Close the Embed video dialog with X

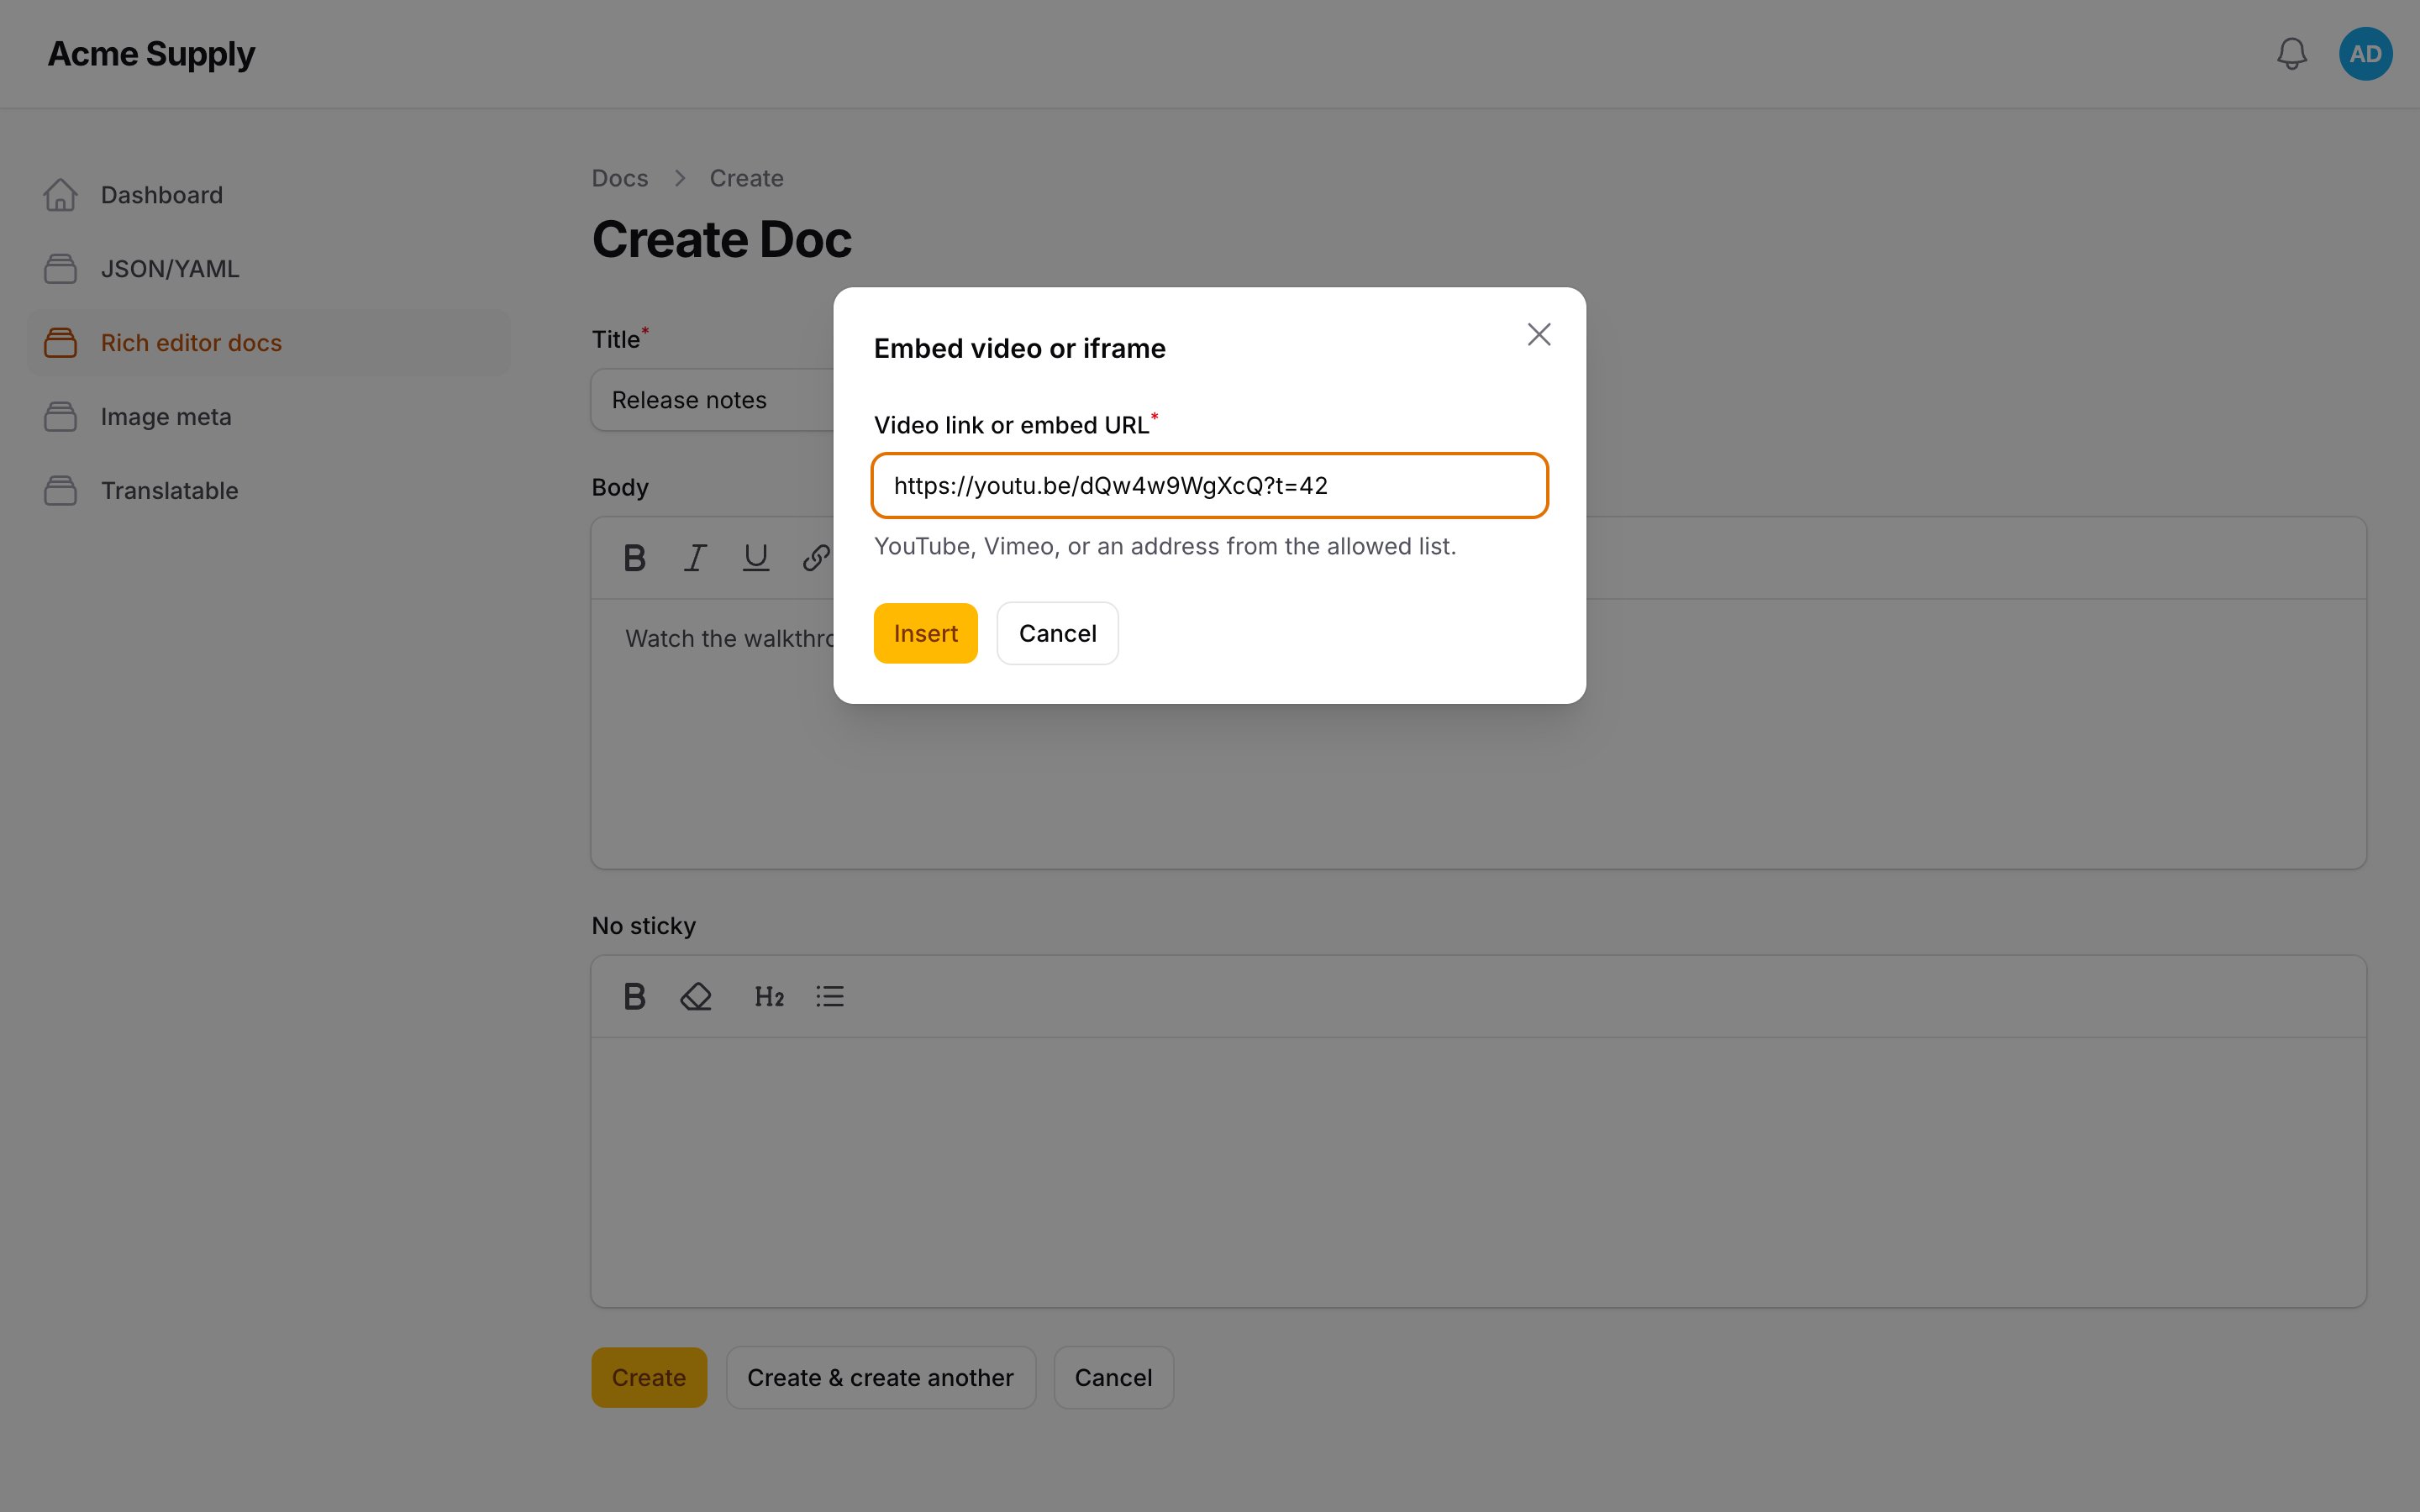point(1539,334)
